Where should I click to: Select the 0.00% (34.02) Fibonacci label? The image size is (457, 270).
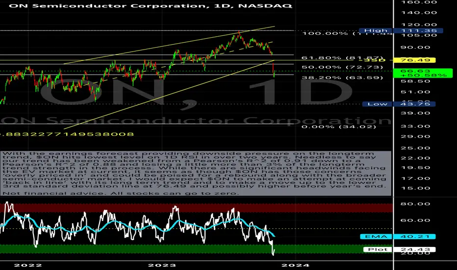tap(339, 127)
